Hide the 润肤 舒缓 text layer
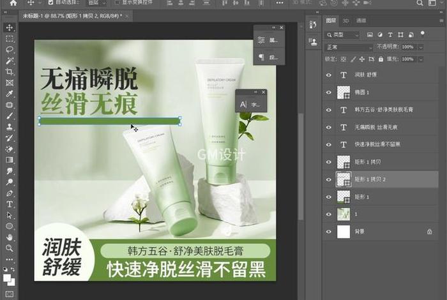Screen dimensions: 447x300 tap(329, 75)
